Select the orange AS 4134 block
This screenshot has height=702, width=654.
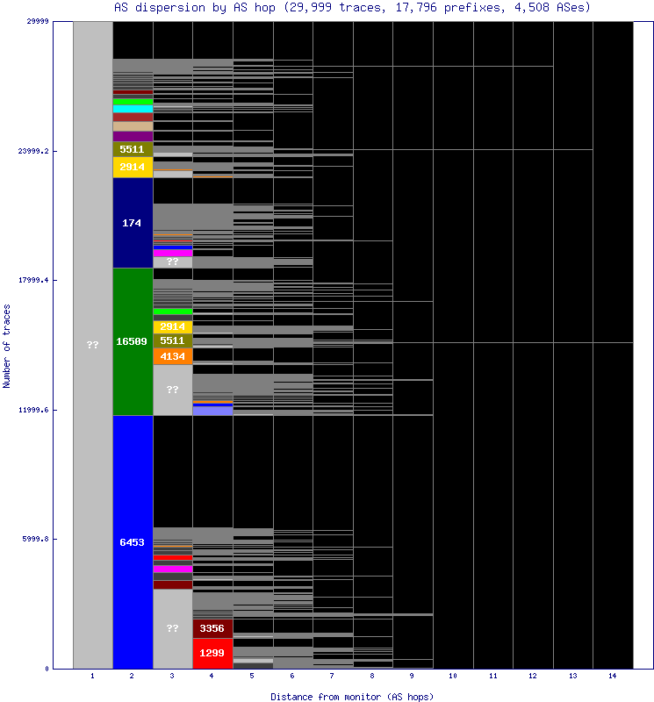tap(173, 356)
